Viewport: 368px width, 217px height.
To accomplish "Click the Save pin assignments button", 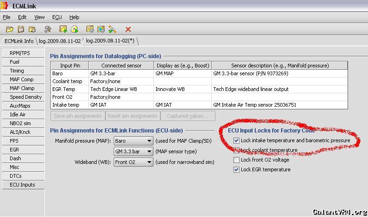I will (x=78, y=116).
